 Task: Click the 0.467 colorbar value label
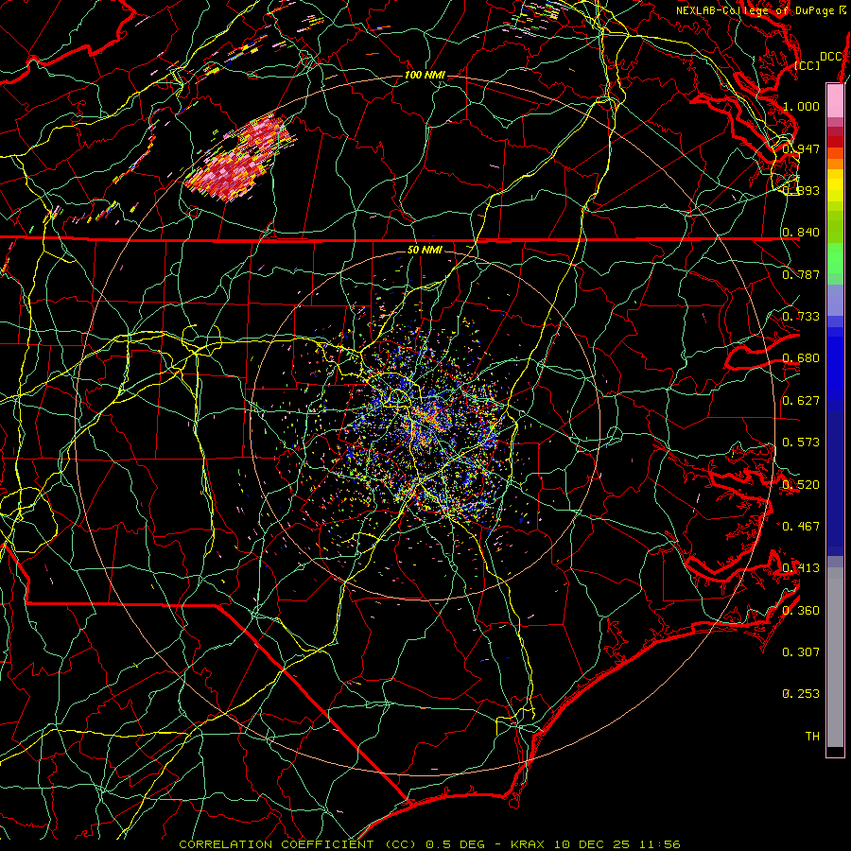coord(801,527)
